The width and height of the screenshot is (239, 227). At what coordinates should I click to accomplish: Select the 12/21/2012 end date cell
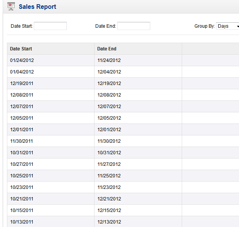pyautogui.click(x=138, y=199)
